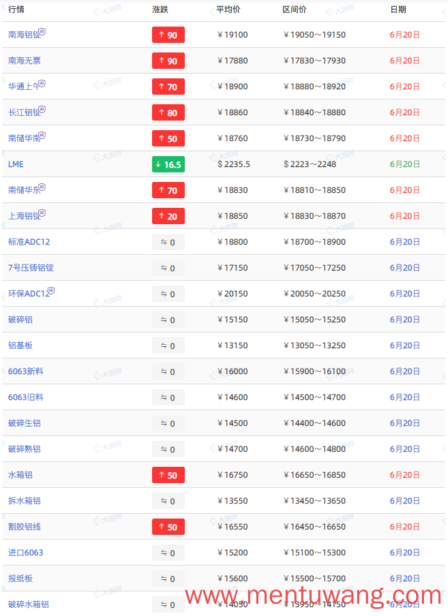
Task: Select the price range $2223~2248
Action: [x=310, y=165]
